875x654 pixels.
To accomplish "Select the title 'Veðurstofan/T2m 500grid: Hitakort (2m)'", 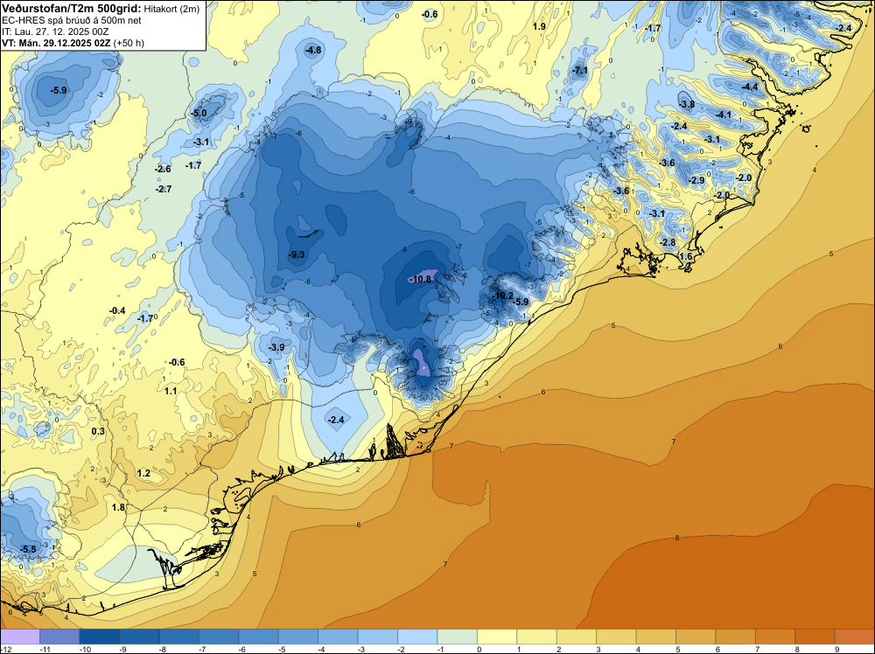I will 101,9.
